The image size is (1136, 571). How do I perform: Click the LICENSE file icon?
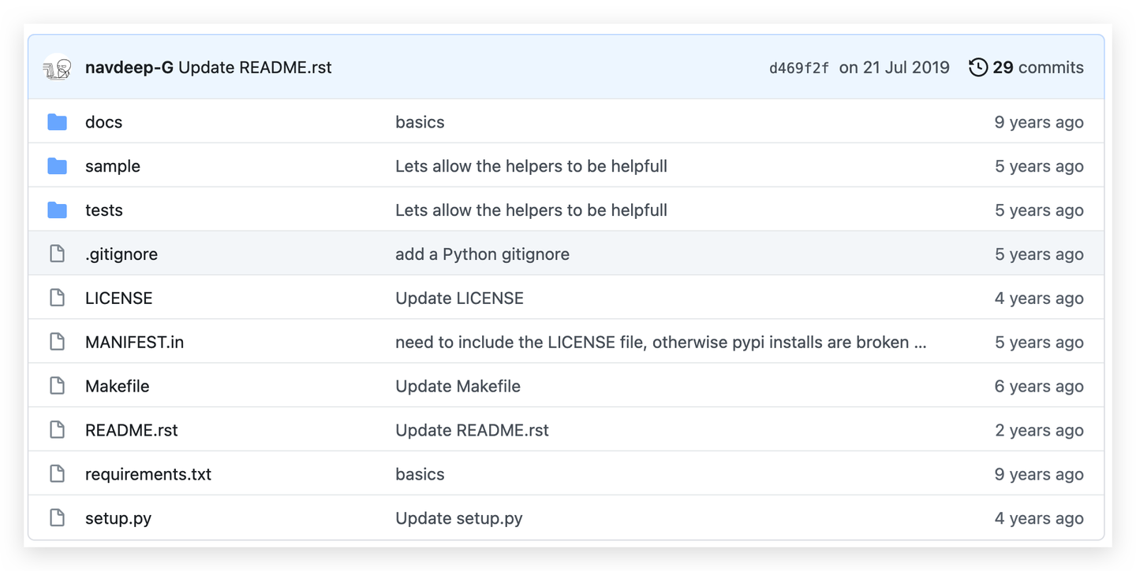pyautogui.click(x=57, y=298)
